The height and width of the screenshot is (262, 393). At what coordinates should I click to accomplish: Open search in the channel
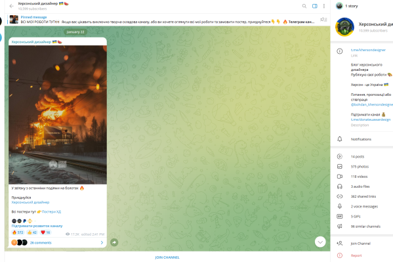tap(304, 6)
